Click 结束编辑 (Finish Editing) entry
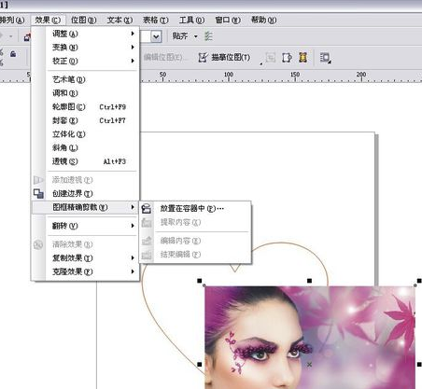 point(195,255)
